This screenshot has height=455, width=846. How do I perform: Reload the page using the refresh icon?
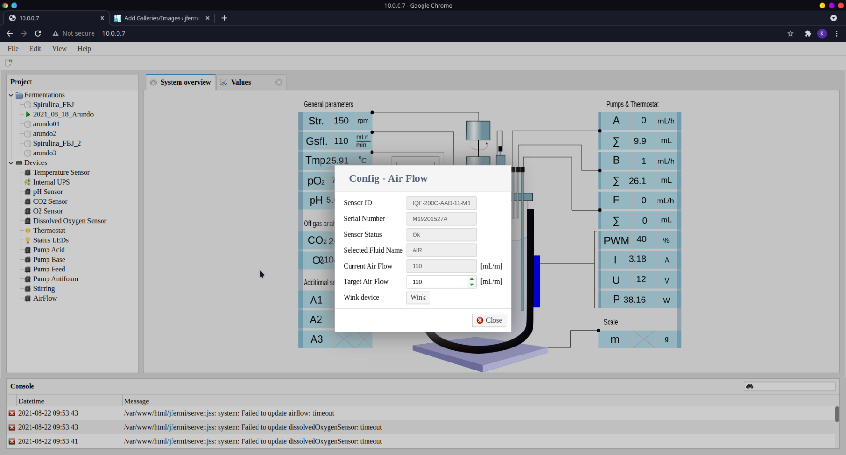pyautogui.click(x=38, y=33)
